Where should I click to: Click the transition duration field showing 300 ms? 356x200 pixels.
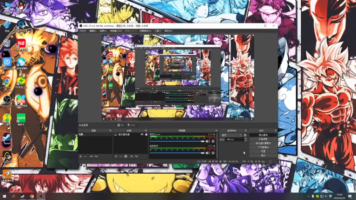[x=235, y=140]
